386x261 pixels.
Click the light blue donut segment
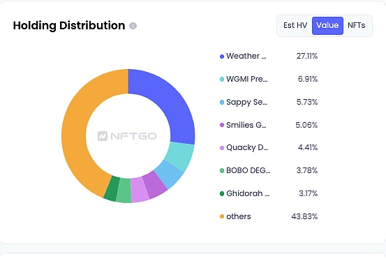coord(170,174)
